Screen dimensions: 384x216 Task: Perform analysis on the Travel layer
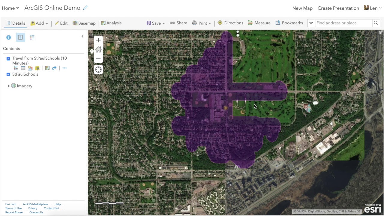pos(47,68)
